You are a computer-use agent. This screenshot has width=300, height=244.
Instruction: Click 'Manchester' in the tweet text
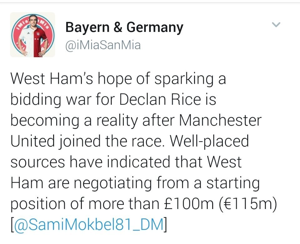220,120
